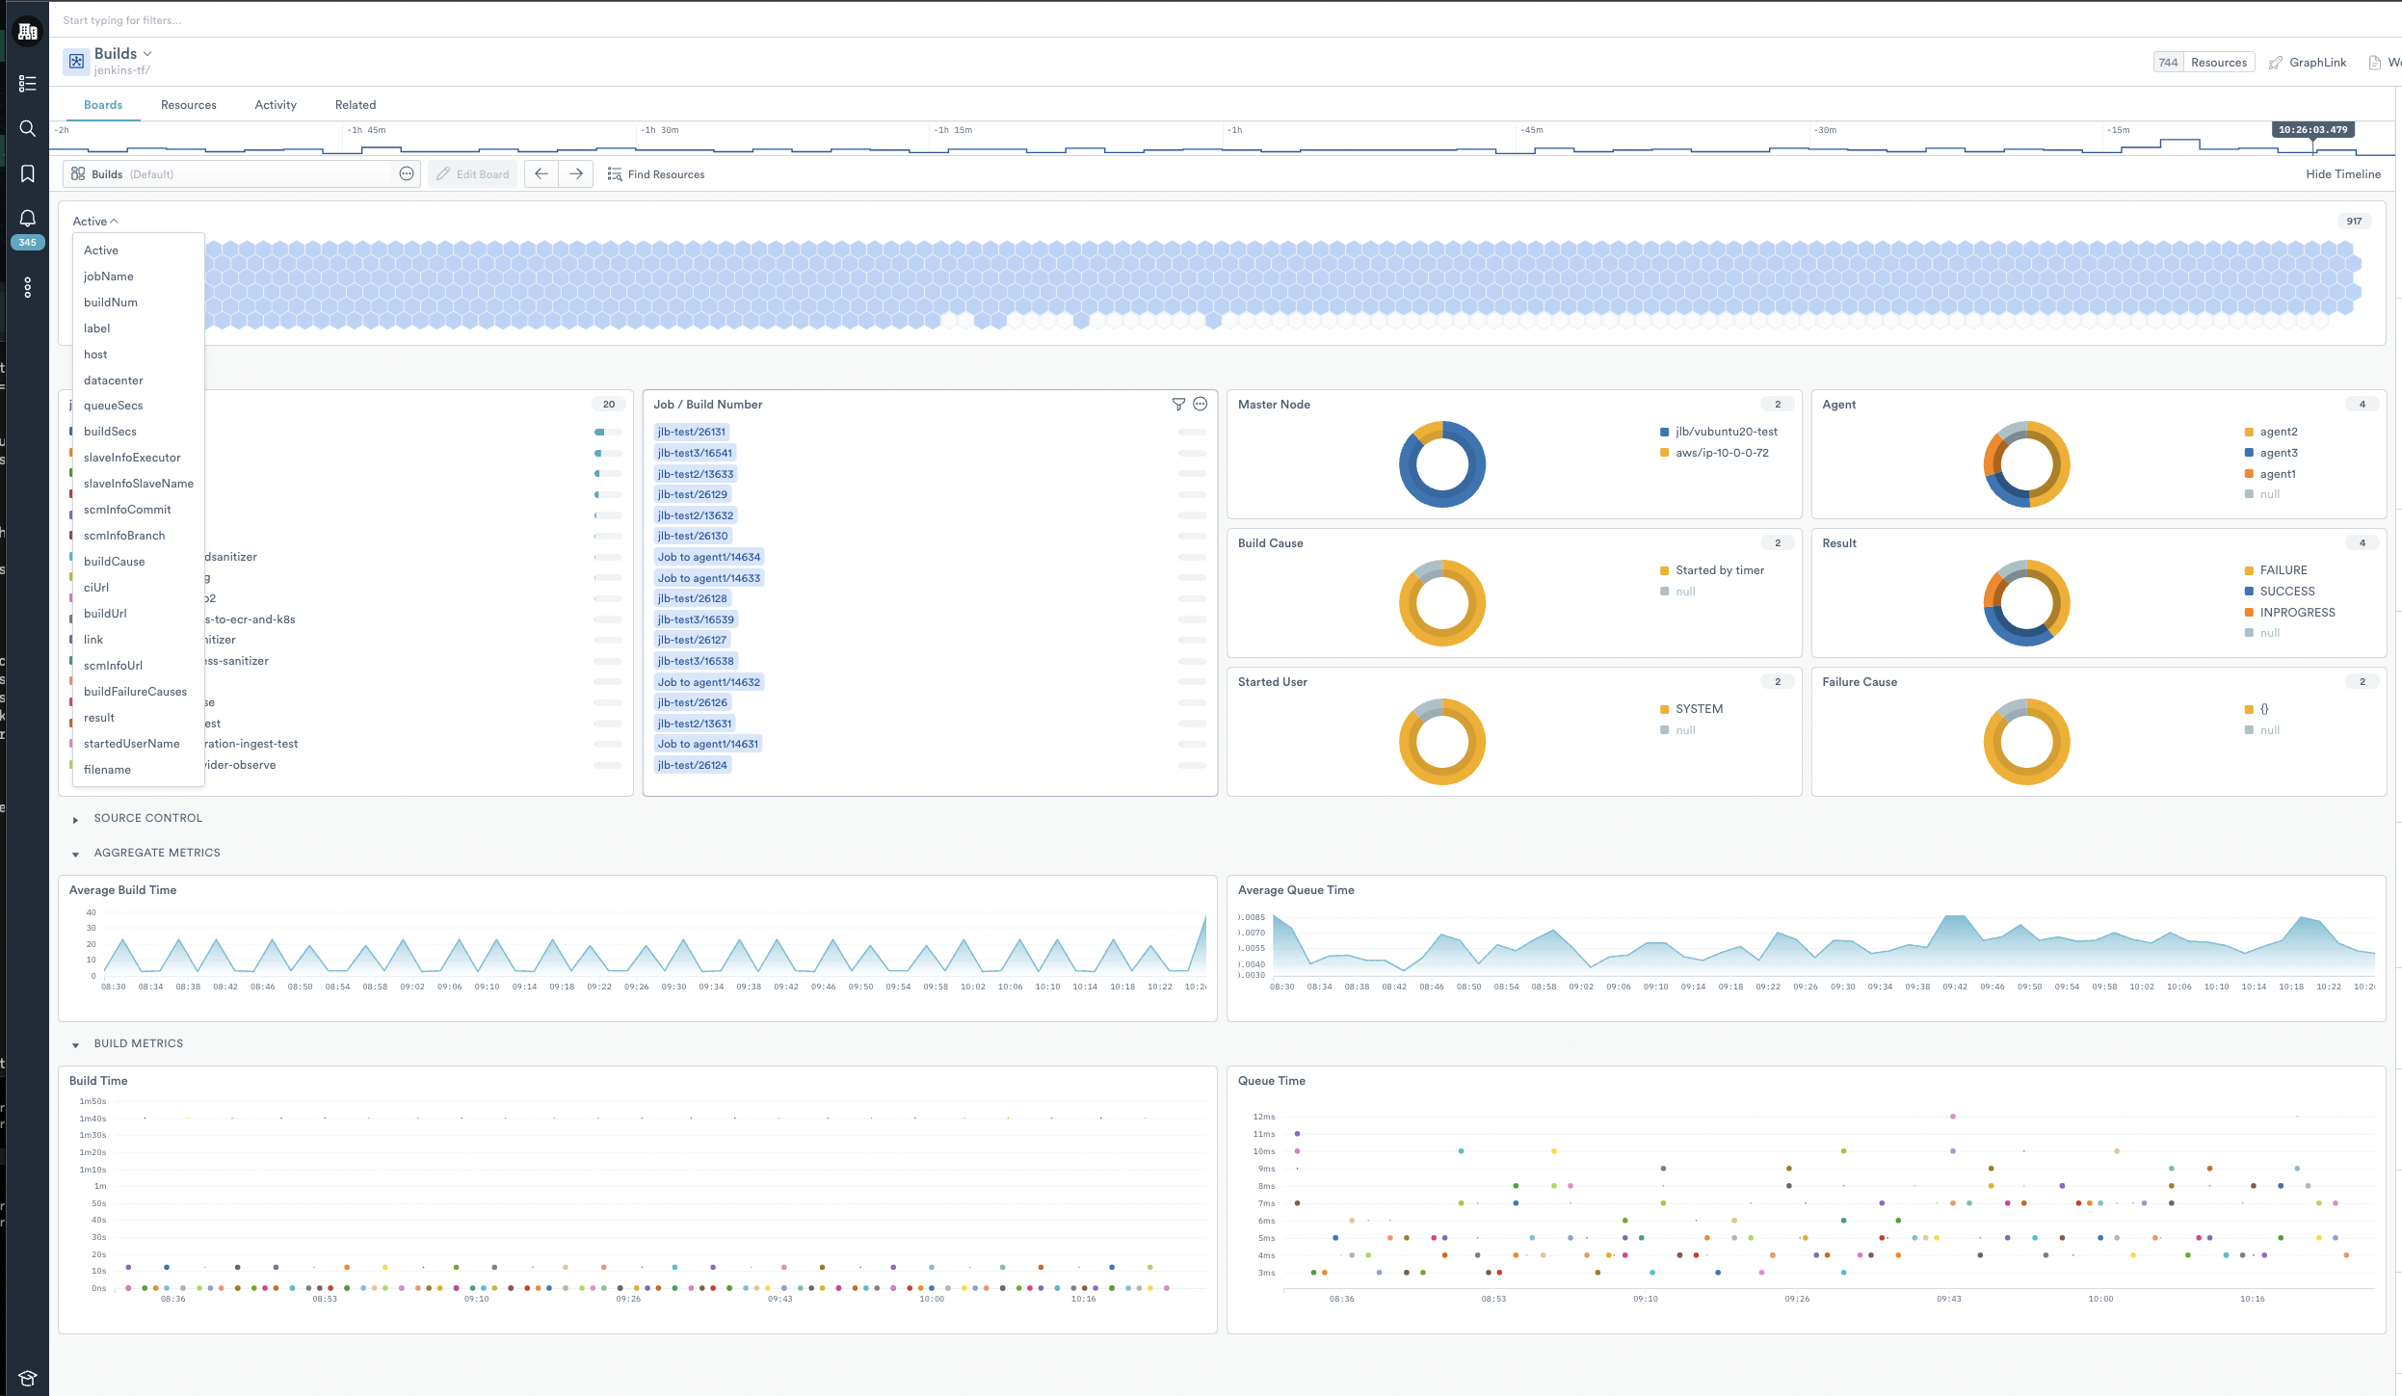This screenshot has height=1396, width=2402.
Task: Click the filter funnel on Job / Build Number
Action: pyautogui.click(x=1178, y=405)
